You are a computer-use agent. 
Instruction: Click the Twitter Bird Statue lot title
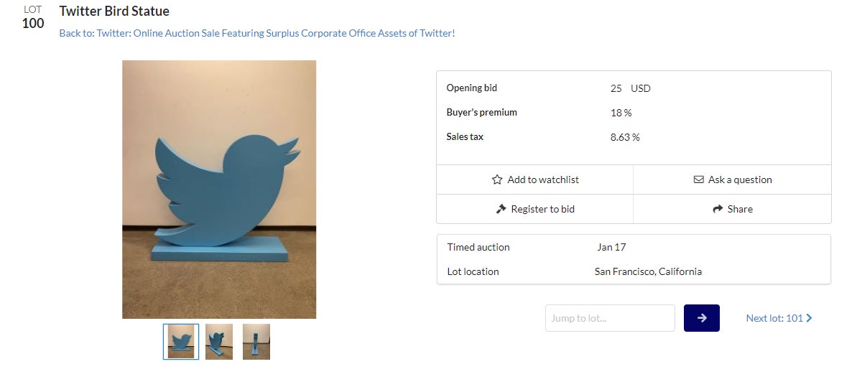(x=114, y=11)
